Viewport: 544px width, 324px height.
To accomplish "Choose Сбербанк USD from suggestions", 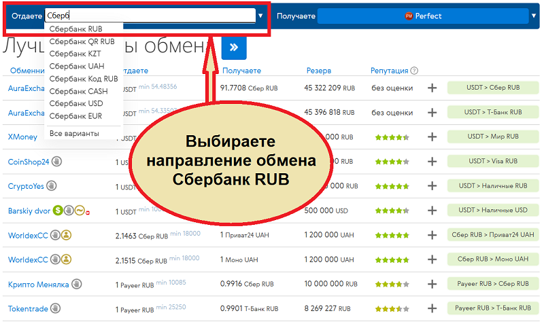I will (x=76, y=104).
